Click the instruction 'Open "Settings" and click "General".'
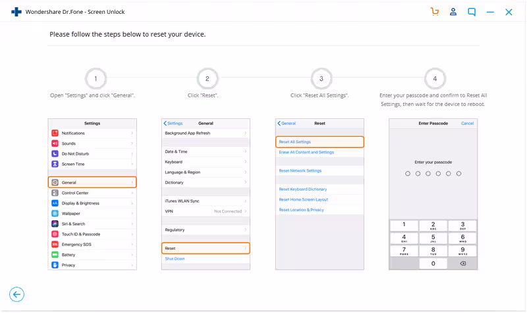The width and height of the screenshot is (527, 313). pos(92,95)
